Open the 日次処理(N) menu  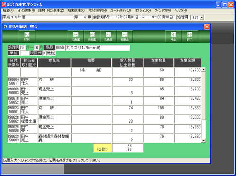click(x=26, y=11)
